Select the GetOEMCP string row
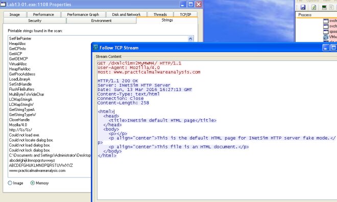The image size is (337, 202). coord(18,59)
